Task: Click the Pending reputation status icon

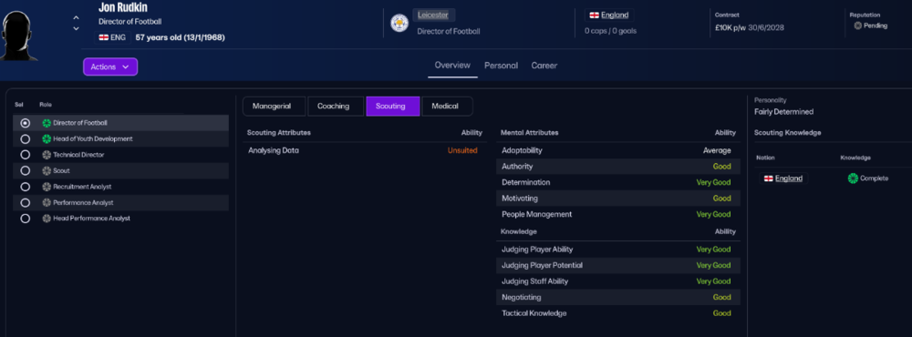Action: click(x=857, y=26)
